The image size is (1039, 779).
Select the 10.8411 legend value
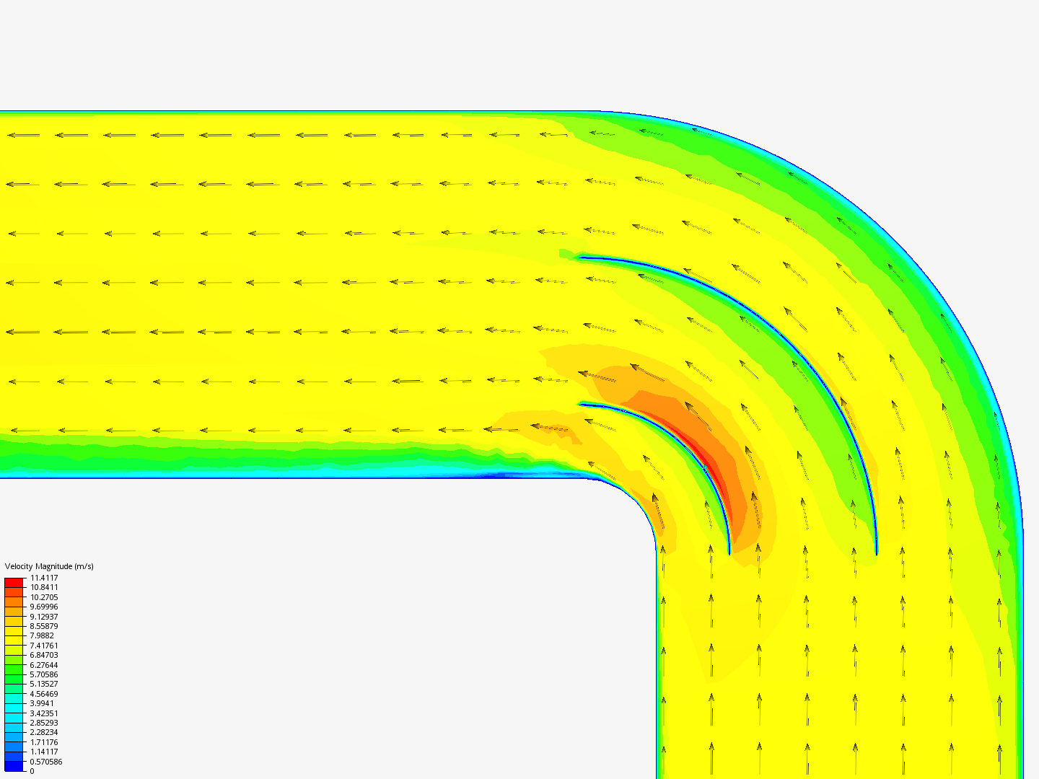pyautogui.click(x=44, y=587)
